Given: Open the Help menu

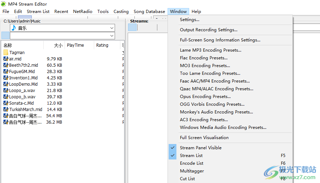Looking at the screenshot, I should coord(196,12).
